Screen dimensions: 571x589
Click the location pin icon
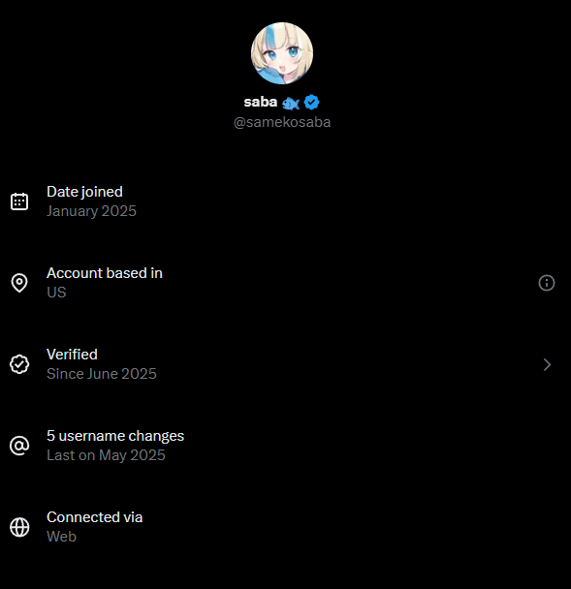19,283
